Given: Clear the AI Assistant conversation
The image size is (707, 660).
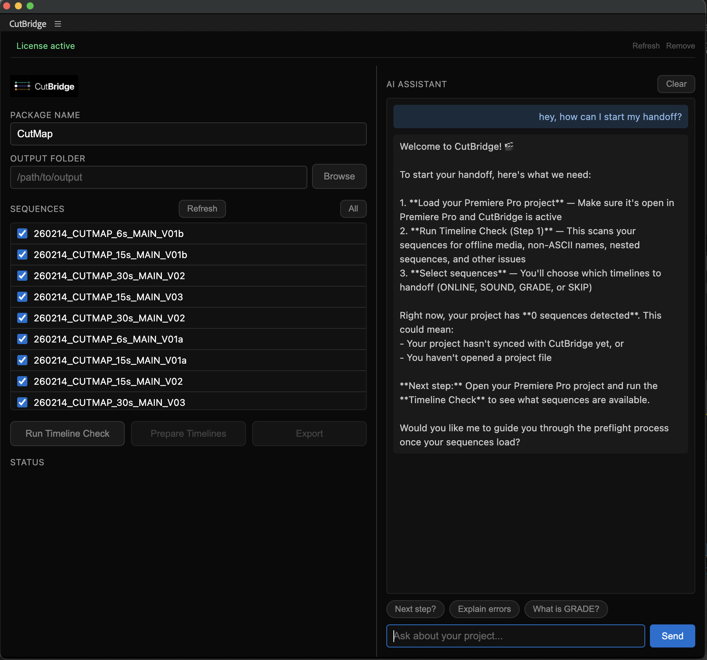Looking at the screenshot, I should [x=676, y=84].
